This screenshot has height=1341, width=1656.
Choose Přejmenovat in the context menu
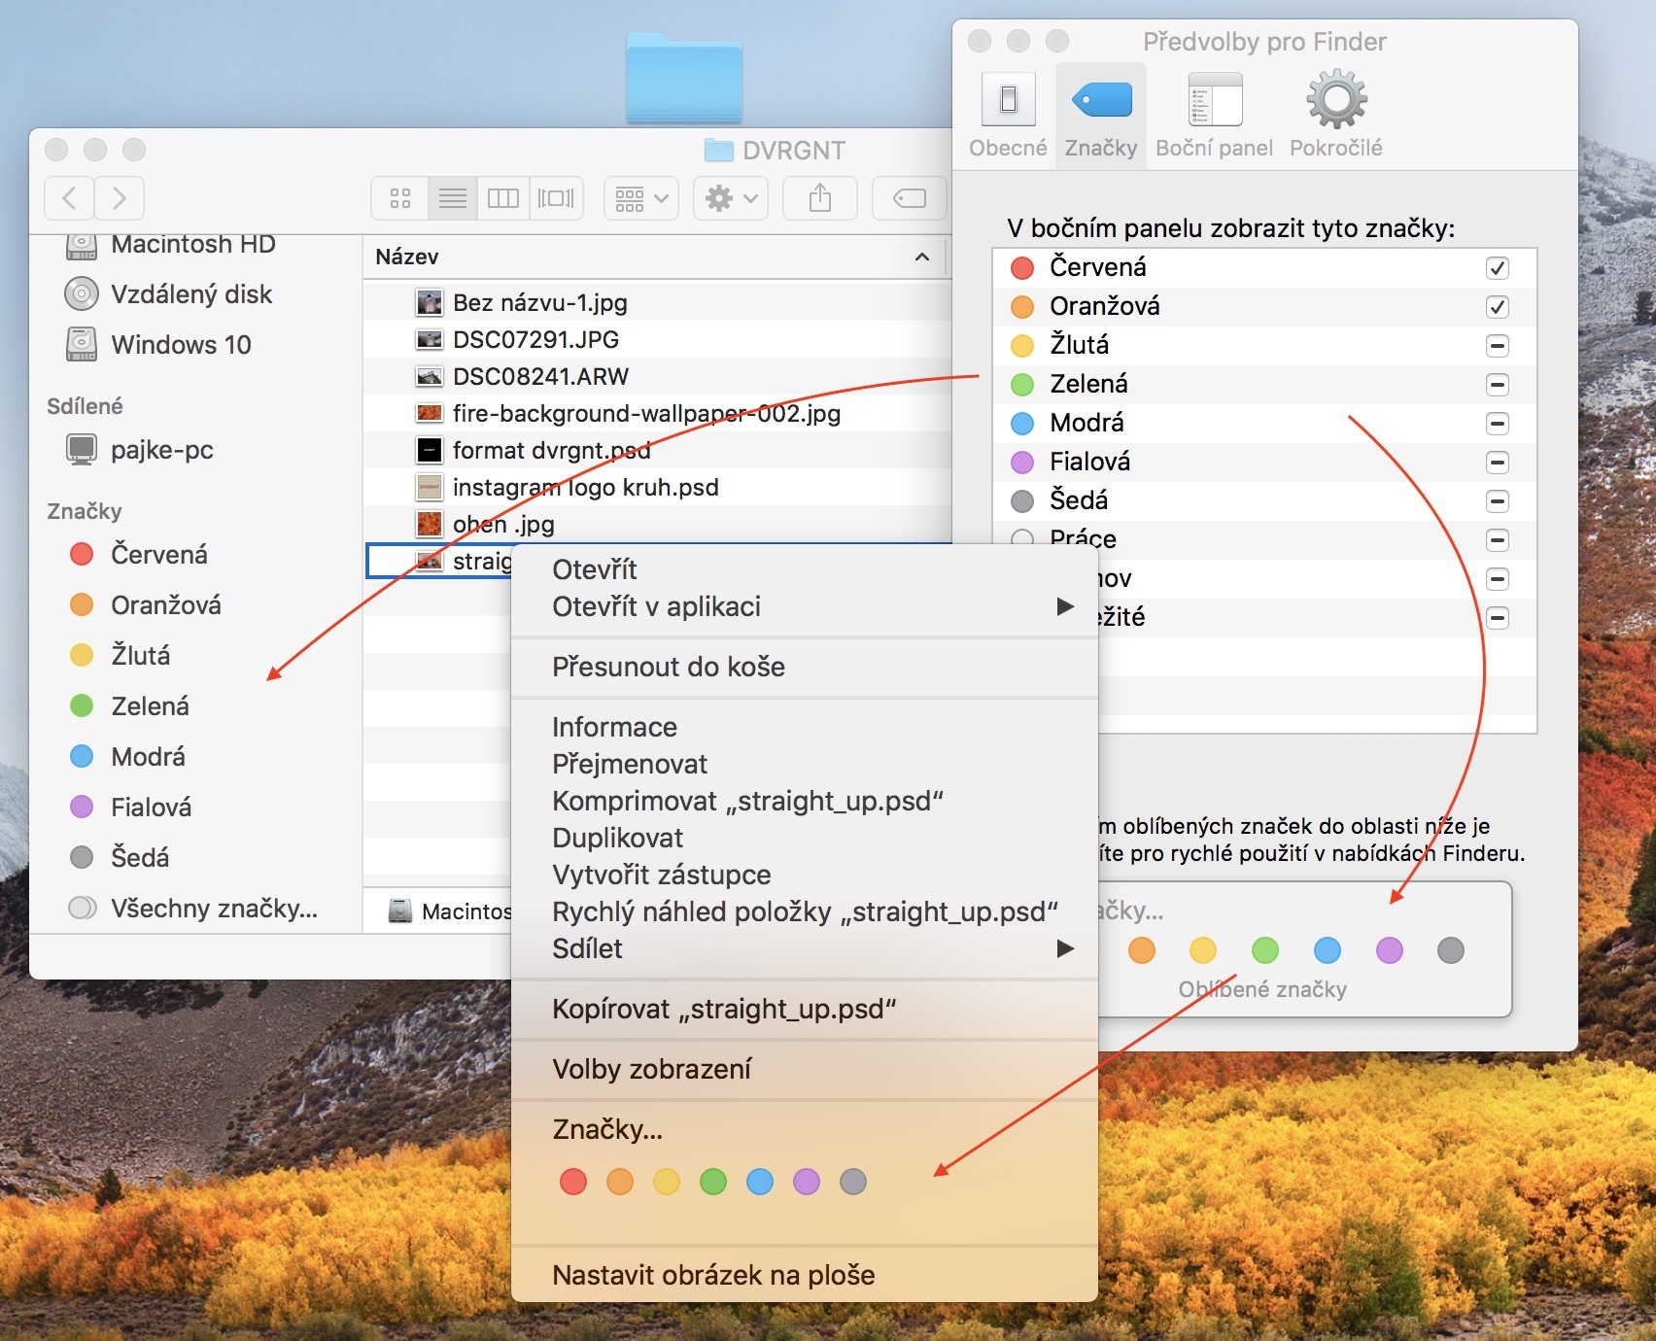(805, 764)
